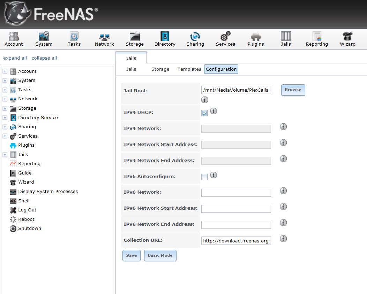The height and width of the screenshot is (294, 367).
Task: Open Account from the top toolbar
Action: coord(14,39)
